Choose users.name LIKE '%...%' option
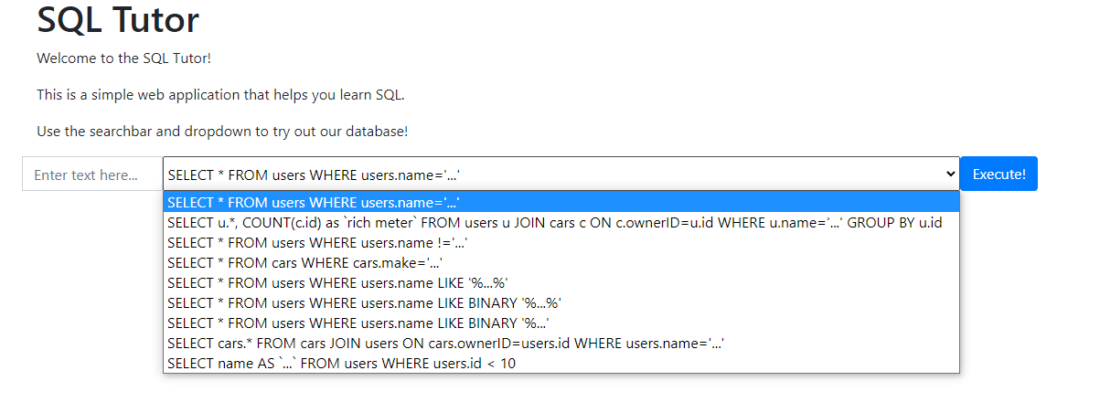1100x413 pixels. pos(561,282)
